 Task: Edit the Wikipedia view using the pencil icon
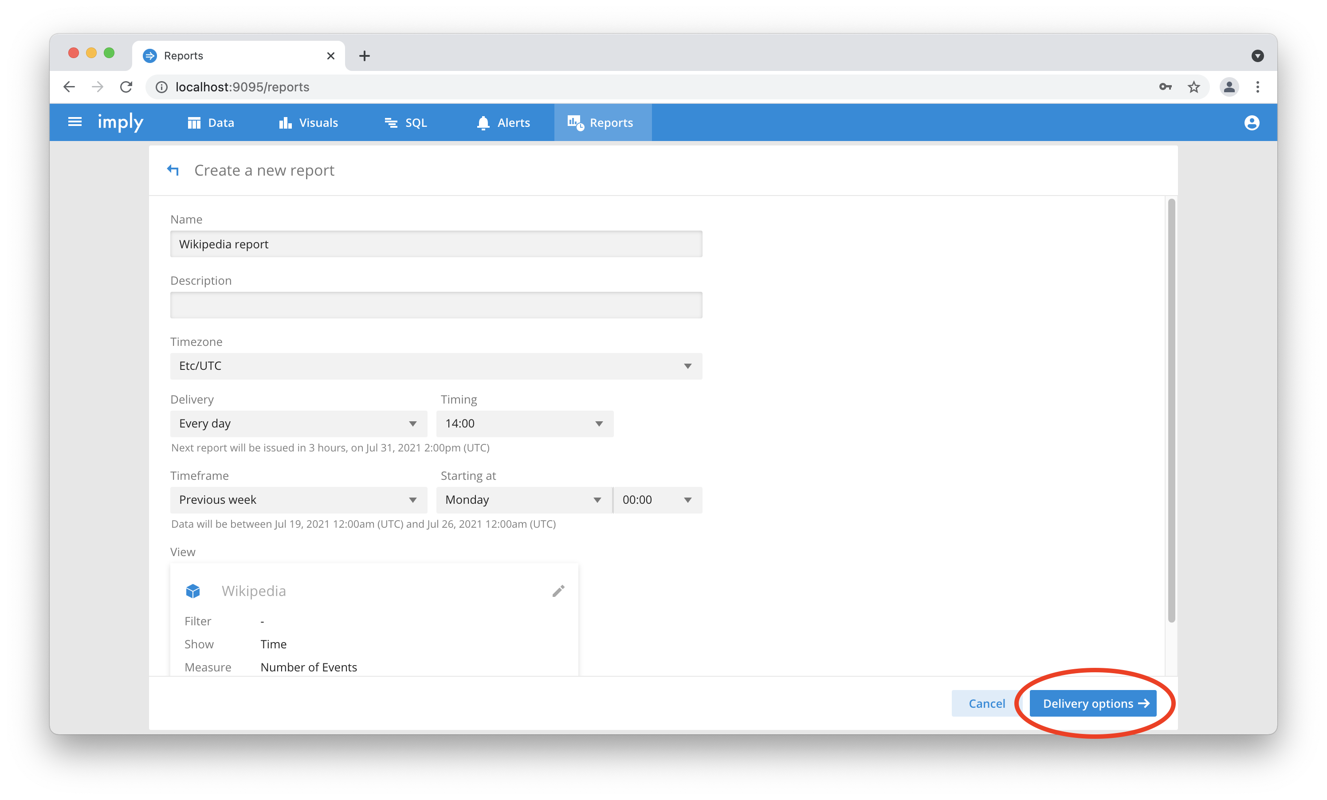558,591
